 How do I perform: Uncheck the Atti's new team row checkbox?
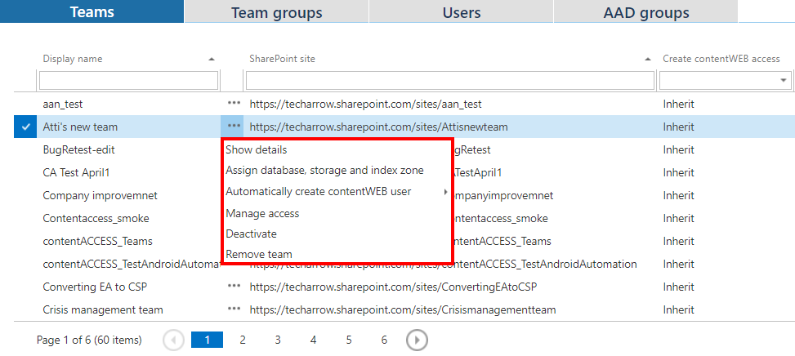[25, 127]
